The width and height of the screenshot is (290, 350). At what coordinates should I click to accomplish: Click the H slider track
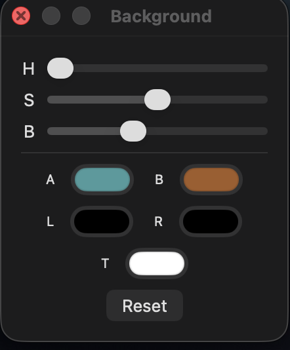tap(170, 68)
